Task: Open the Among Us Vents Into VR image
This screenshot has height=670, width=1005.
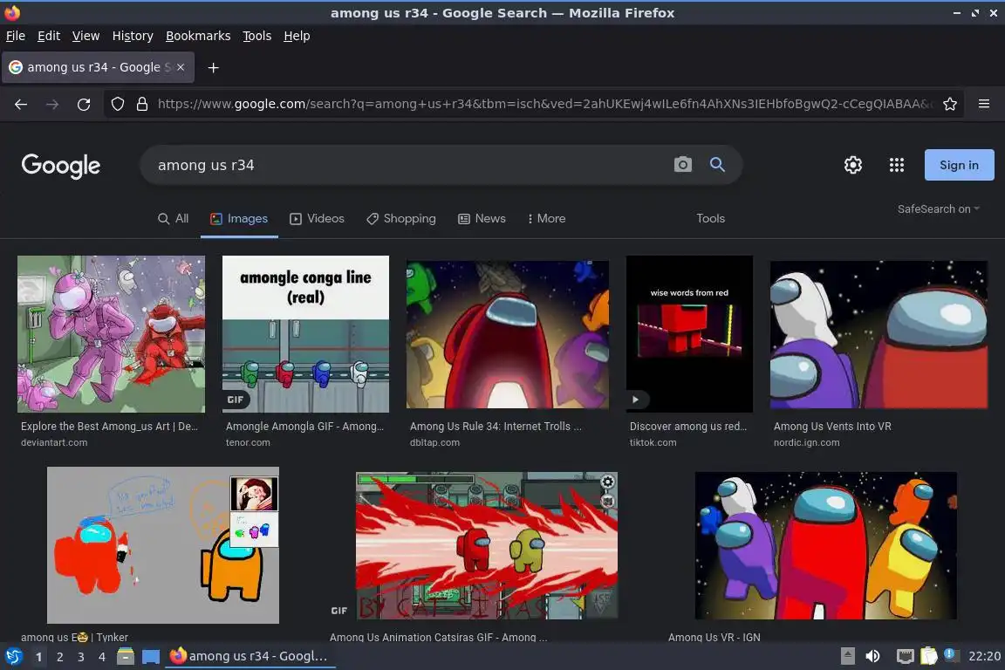Action: 879,334
